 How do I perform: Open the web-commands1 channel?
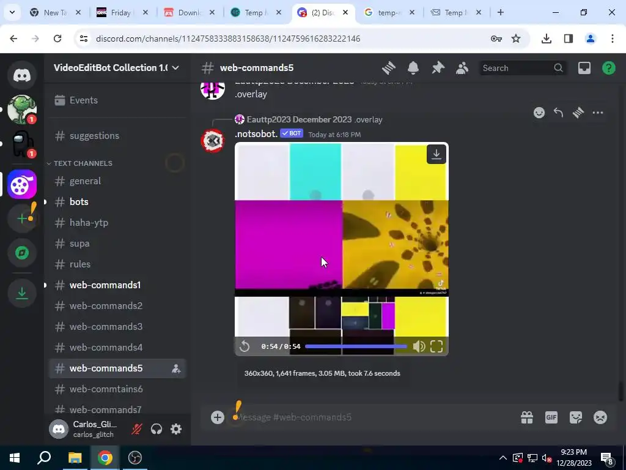(117, 285)
